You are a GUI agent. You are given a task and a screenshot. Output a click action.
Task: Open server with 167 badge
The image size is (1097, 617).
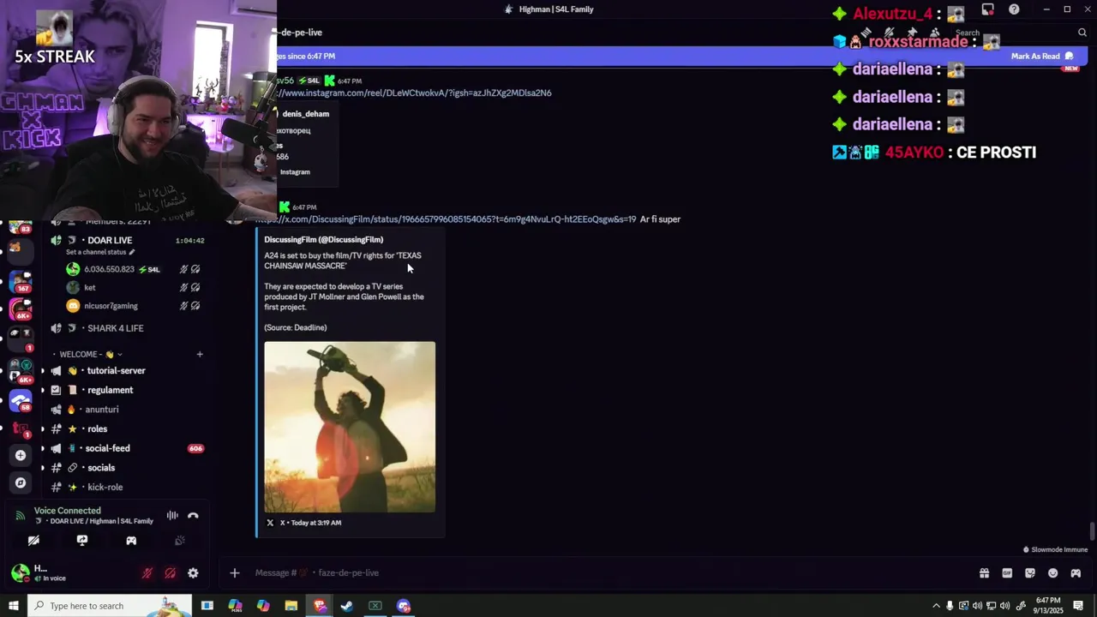click(x=21, y=281)
